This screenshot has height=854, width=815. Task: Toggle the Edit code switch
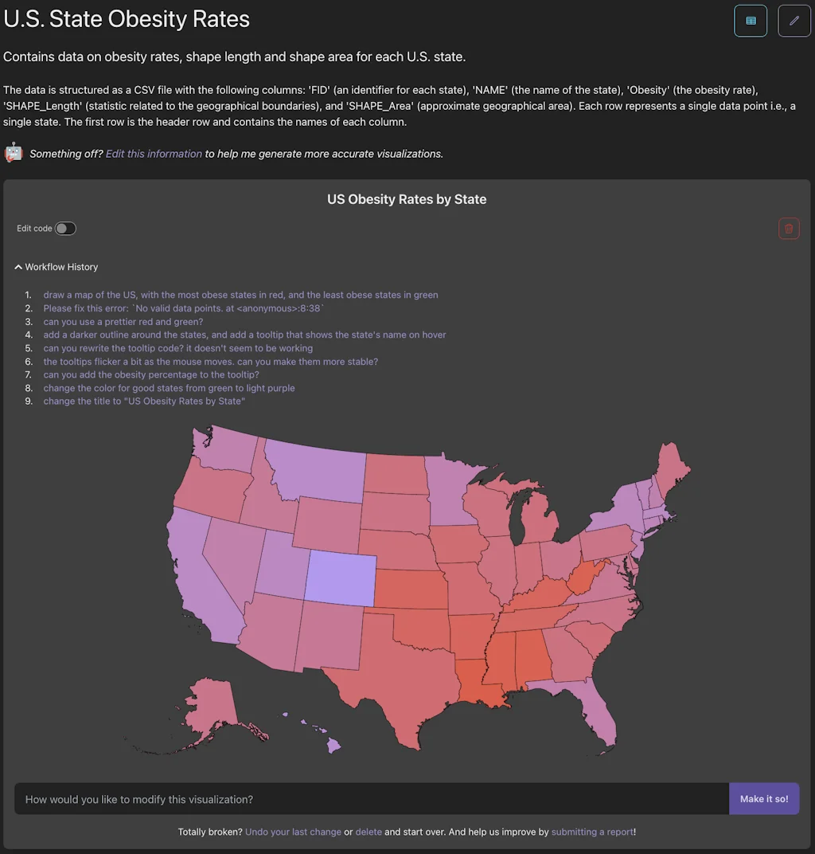click(x=65, y=229)
